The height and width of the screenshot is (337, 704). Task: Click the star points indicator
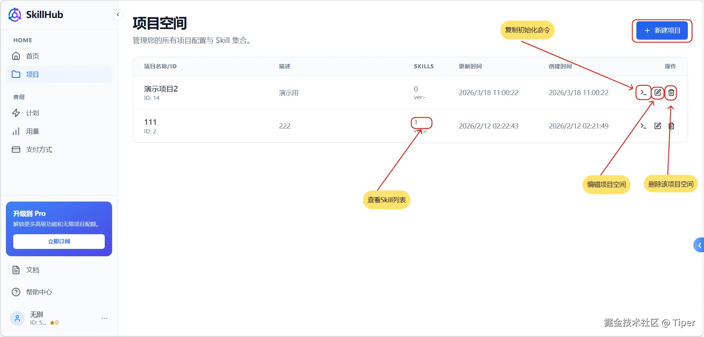(54, 323)
